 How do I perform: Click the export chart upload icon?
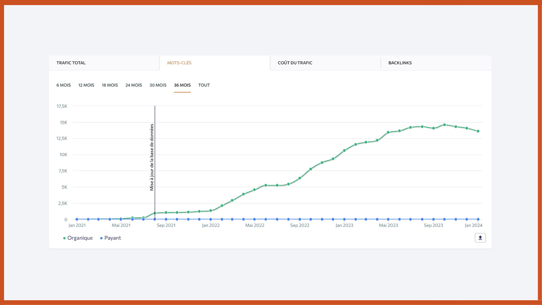[480, 238]
